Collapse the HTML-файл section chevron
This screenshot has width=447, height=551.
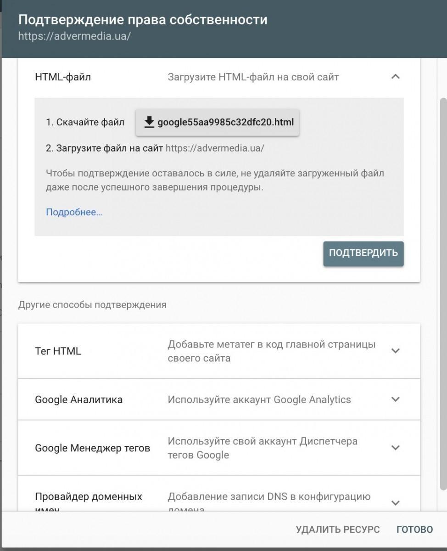pyautogui.click(x=395, y=77)
